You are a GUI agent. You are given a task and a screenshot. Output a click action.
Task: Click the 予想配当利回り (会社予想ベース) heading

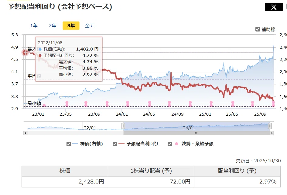tap(60, 7)
